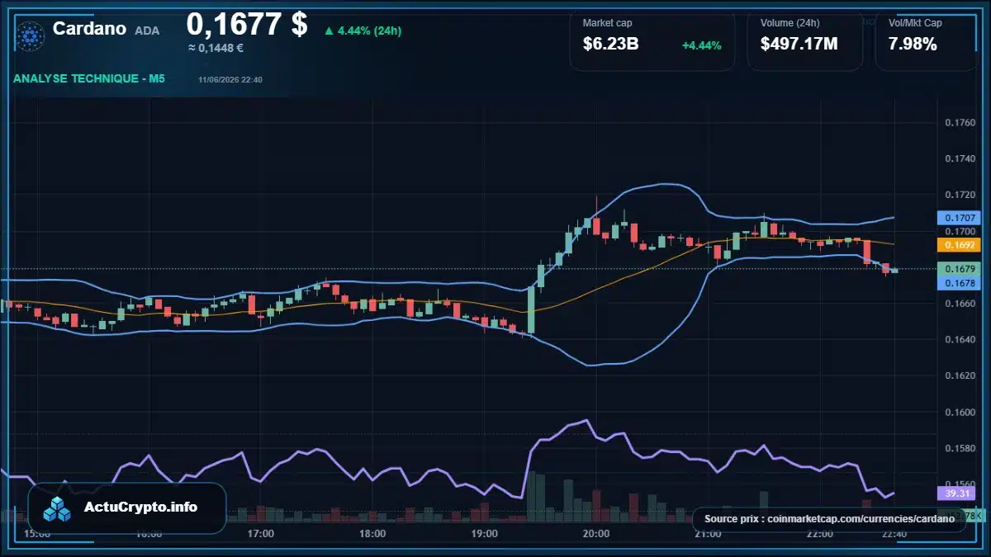Image resolution: width=991 pixels, height=557 pixels.
Task: Click the +4.44% market cap change
Action: click(701, 45)
